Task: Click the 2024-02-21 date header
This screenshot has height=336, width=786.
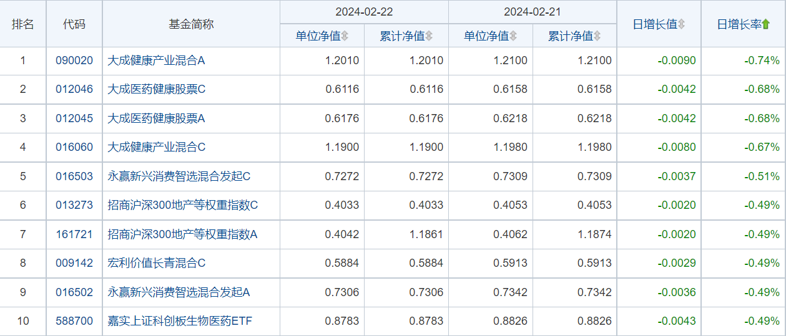Action: coord(533,12)
